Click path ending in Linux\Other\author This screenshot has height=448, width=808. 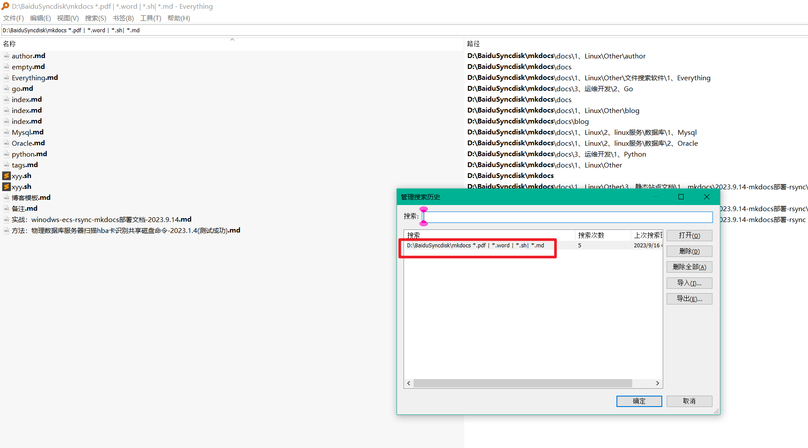(x=556, y=56)
